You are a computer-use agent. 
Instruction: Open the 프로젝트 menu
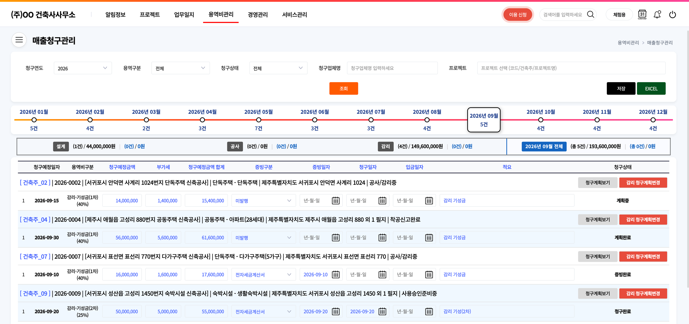(x=150, y=14)
